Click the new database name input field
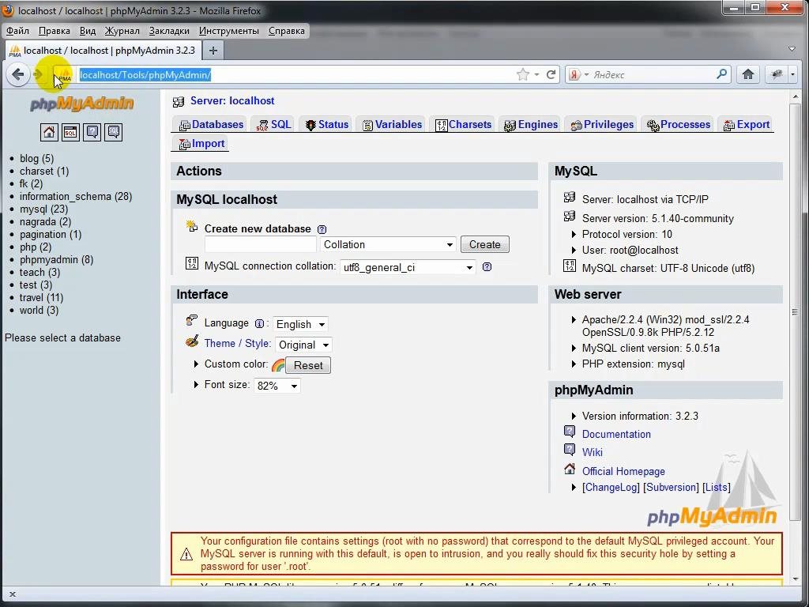 (x=261, y=245)
